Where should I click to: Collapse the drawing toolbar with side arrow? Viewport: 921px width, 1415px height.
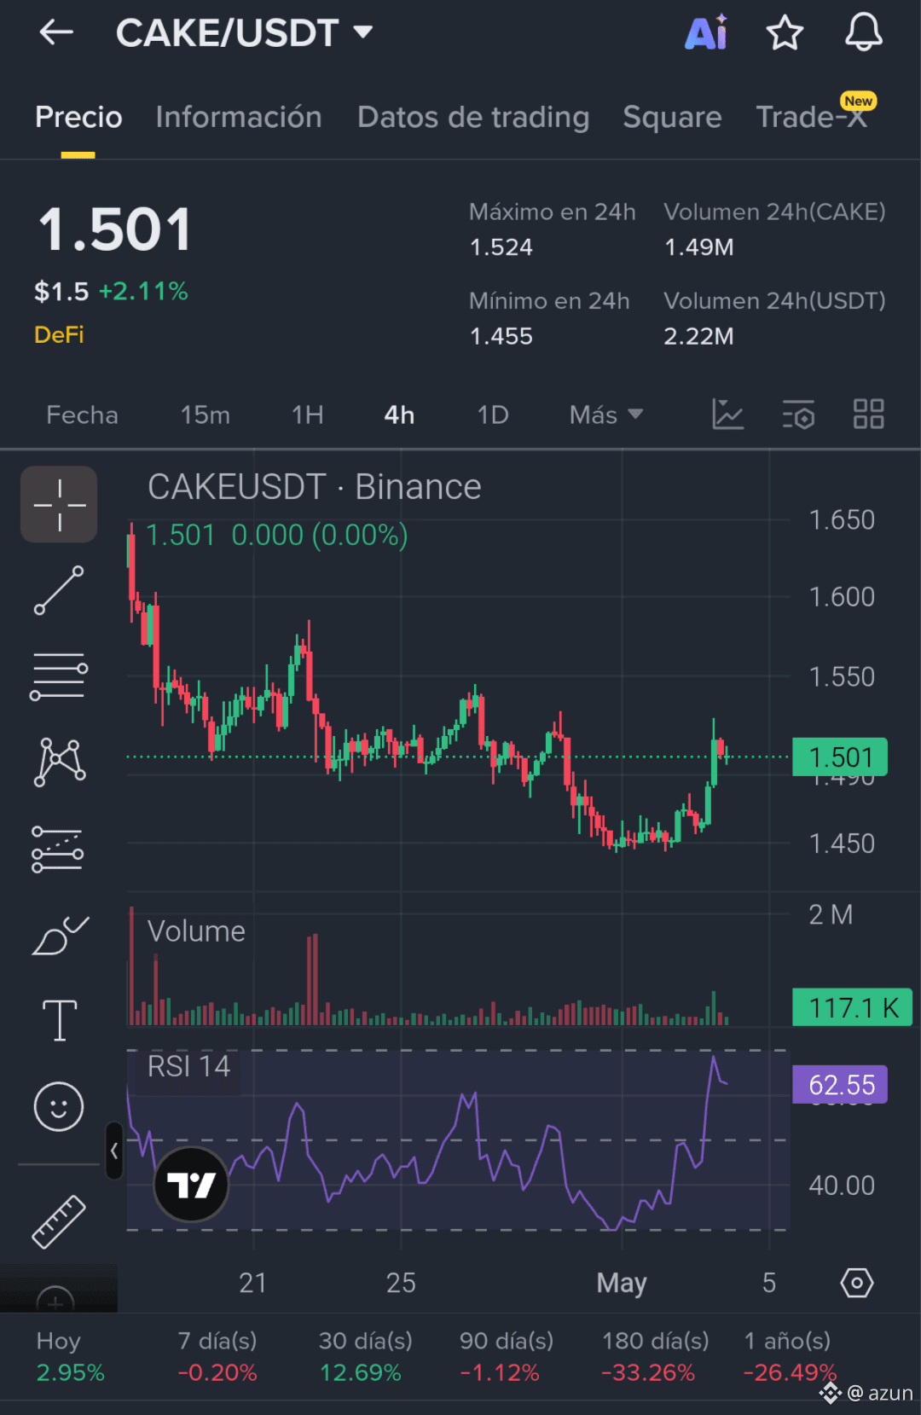(x=114, y=1151)
